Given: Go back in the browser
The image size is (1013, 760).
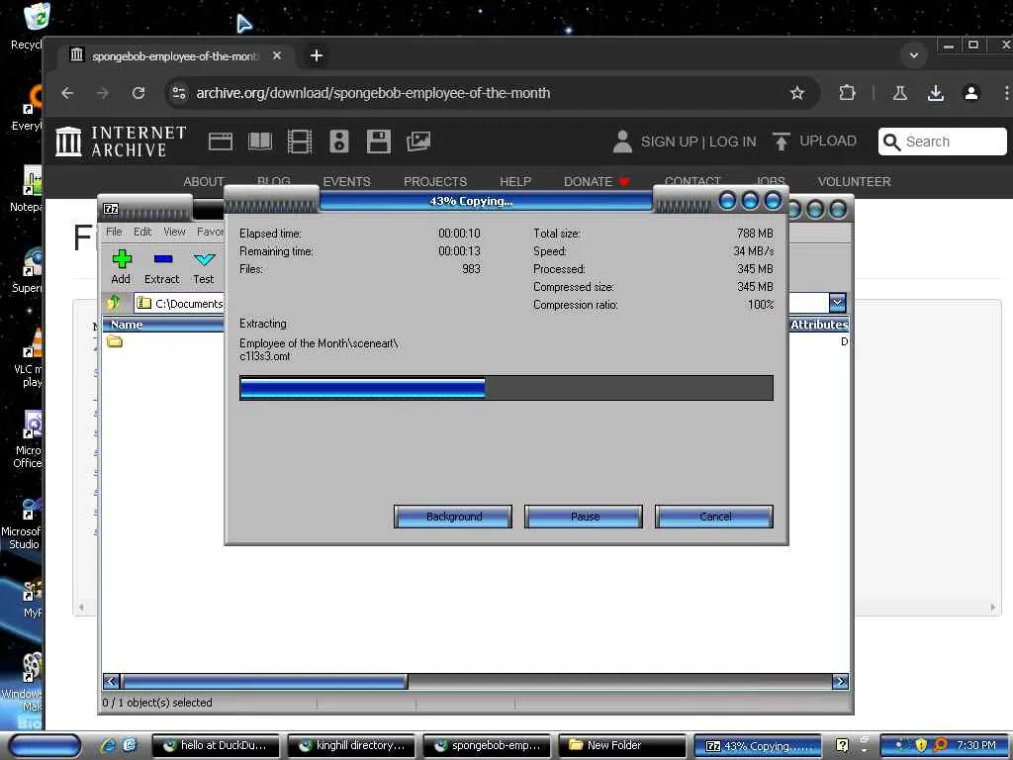Looking at the screenshot, I should point(67,93).
